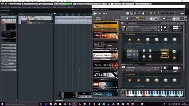
Task: Solo the Kontakt 5 01 track
Action: pos(25,17)
